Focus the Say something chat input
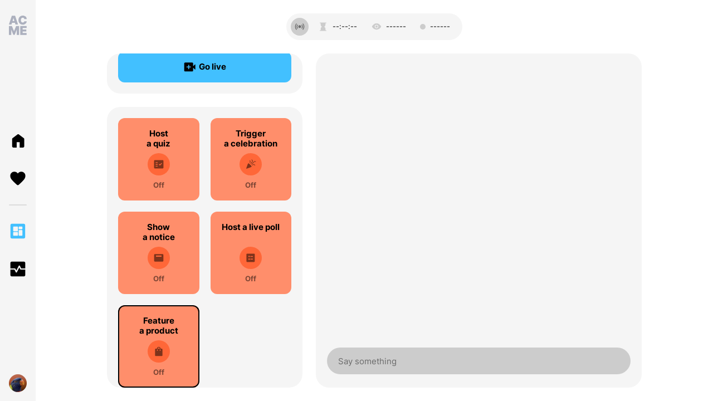The height and width of the screenshot is (401, 713). click(478, 361)
